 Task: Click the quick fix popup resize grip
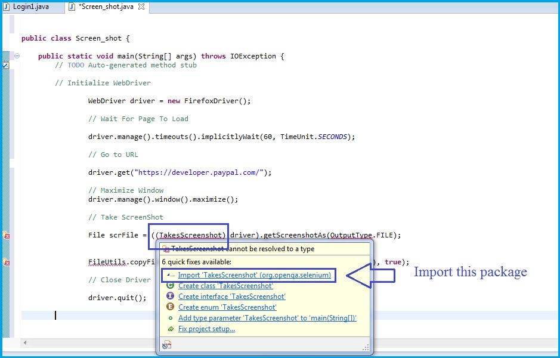(x=366, y=347)
